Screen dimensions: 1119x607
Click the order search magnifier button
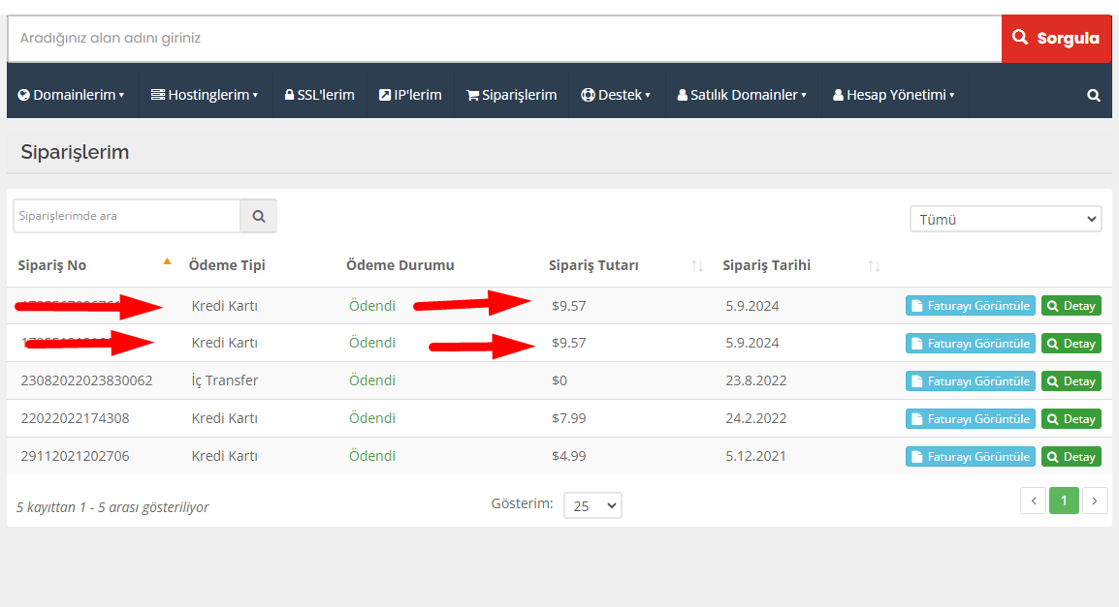(x=258, y=216)
